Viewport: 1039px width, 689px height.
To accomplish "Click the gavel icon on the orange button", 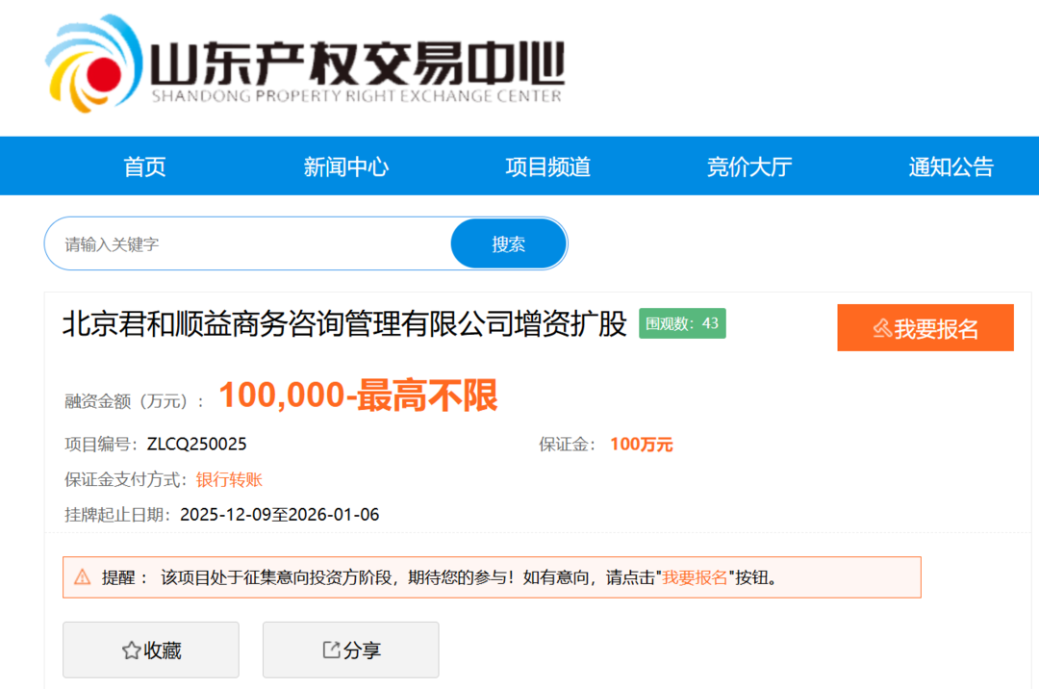I will [x=881, y=328].
